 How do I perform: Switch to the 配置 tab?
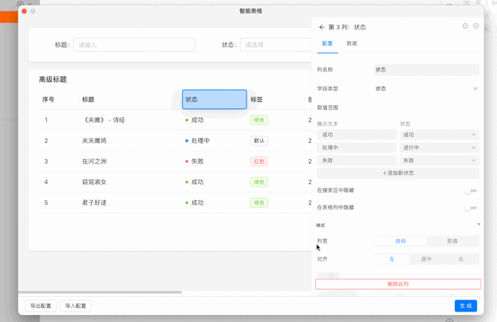coord(327,43)
